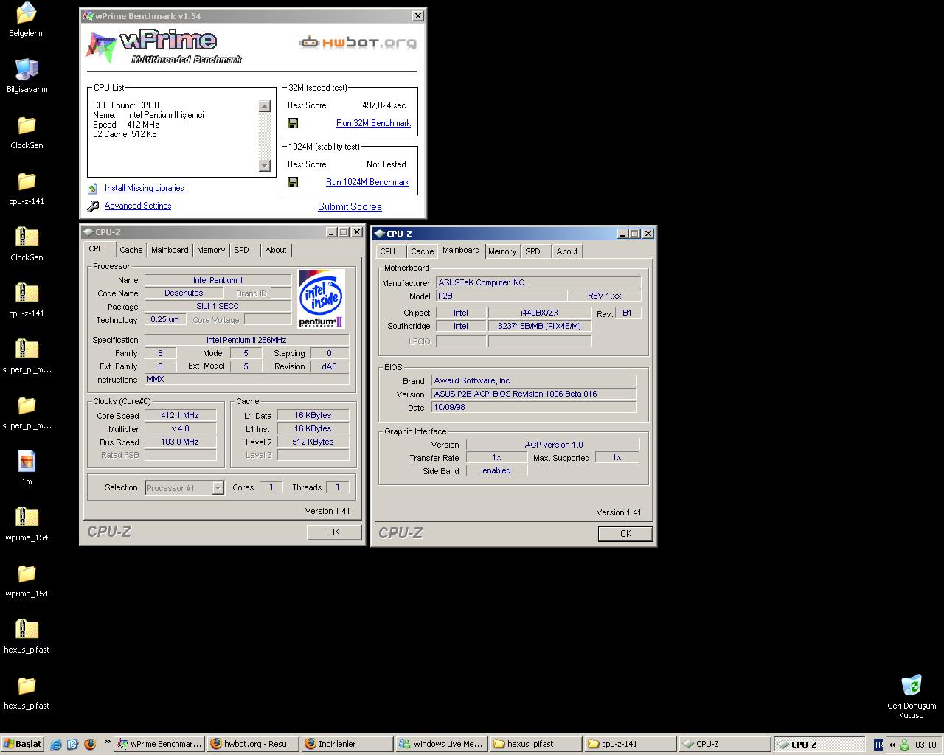944x755 pixels.
Task: Click OK in CPU-Z Processor window
Action: coord(334,532)
